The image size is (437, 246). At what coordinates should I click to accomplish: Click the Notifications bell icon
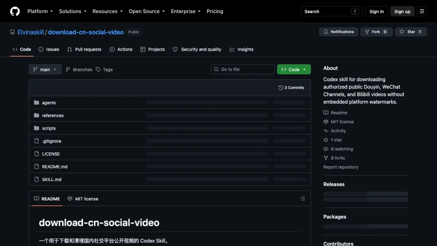click(326, 32)
